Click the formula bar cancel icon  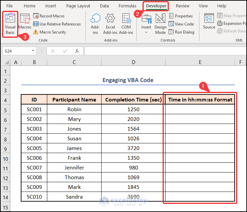53,51
